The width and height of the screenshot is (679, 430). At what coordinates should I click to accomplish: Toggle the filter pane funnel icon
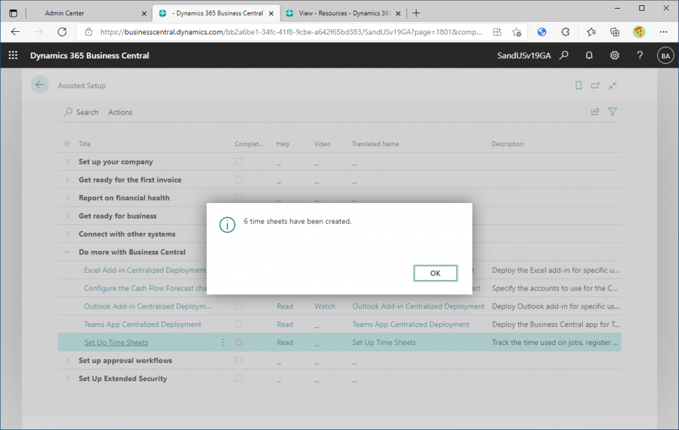pyautogui.click(x=612, y=112)
